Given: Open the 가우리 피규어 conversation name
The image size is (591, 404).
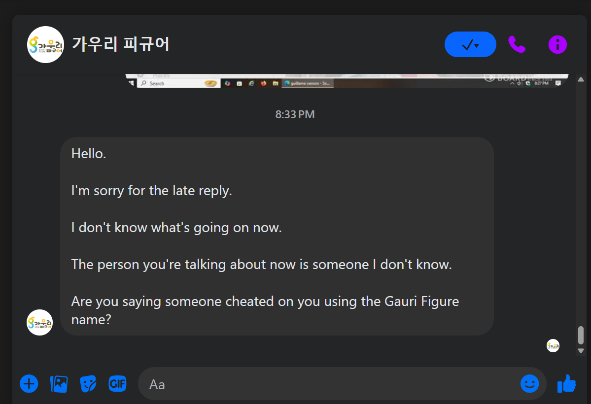Looking at the screenshot, I should 121,44.
